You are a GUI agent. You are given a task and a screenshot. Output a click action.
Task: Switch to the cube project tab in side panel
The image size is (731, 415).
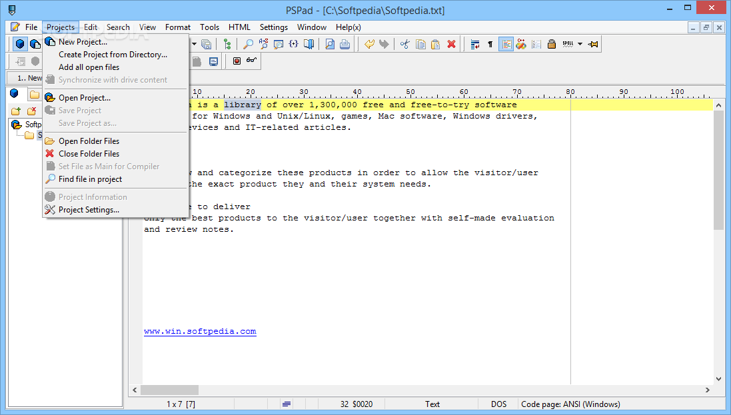[14, 94]
